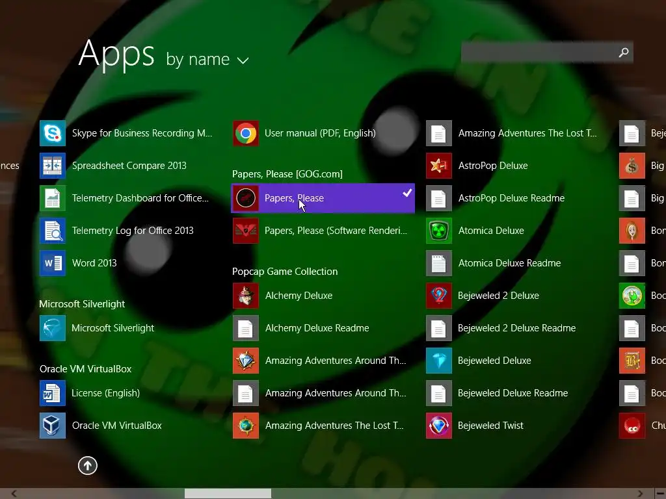Select 'Word 2013' label text
Viewport: 666px width, 499px height.
coord(94,263)
